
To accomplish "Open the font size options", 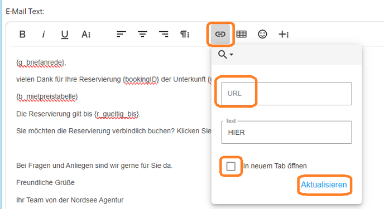I will point(86,34).
